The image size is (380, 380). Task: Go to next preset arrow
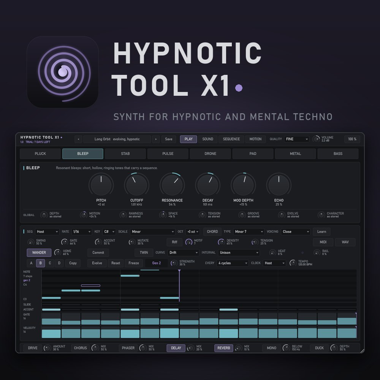pos(156,139)
